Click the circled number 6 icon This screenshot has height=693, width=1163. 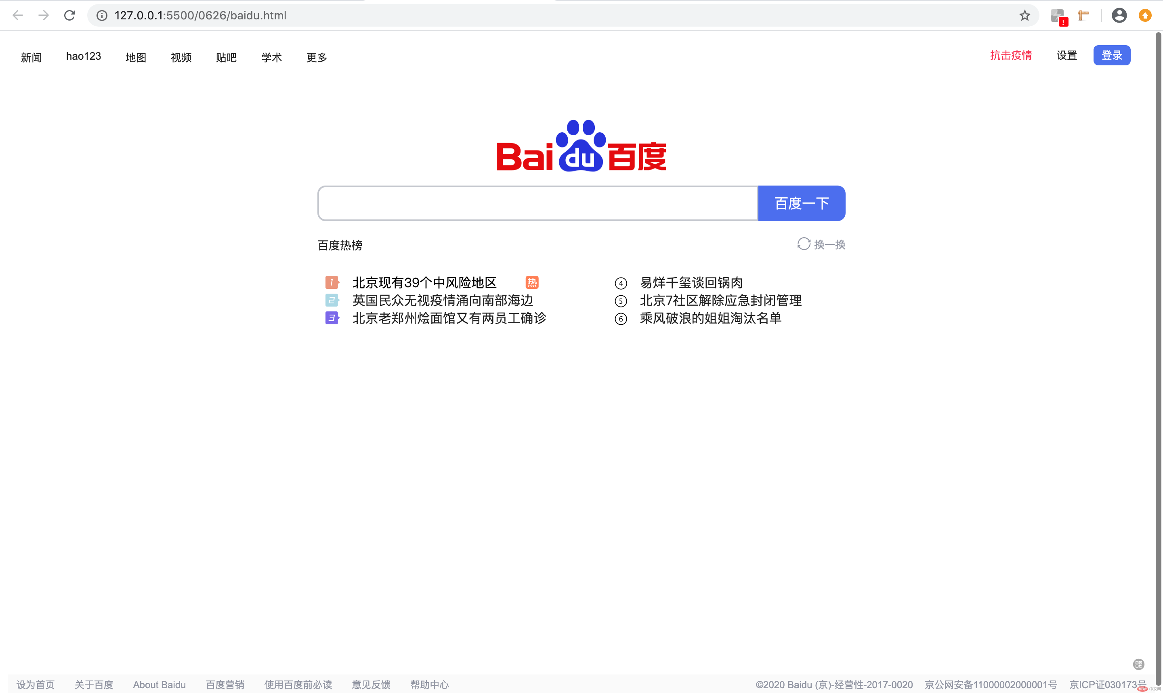pyautogui.click(x=621, y=319)
